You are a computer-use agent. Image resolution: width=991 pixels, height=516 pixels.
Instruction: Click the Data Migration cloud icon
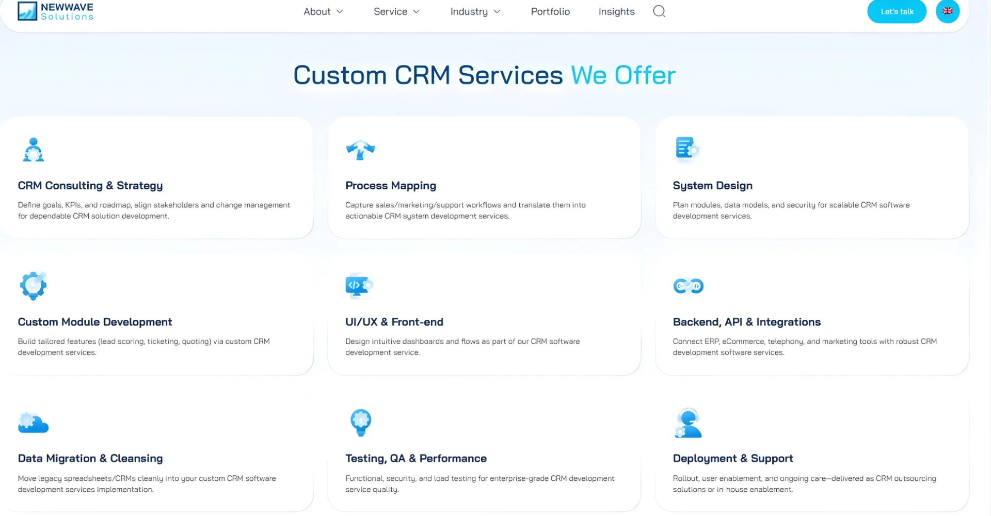tap(33, 423)
